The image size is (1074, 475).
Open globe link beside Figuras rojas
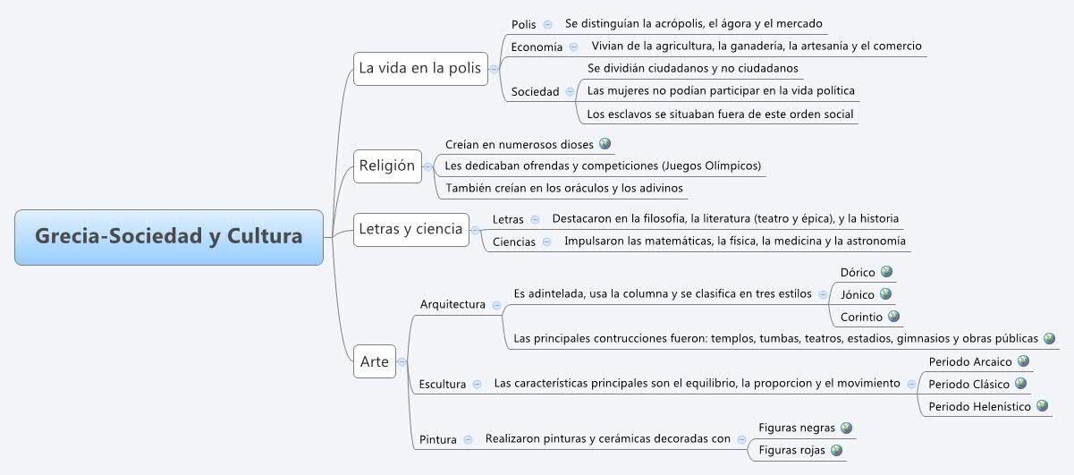click(x=836, y=451)
